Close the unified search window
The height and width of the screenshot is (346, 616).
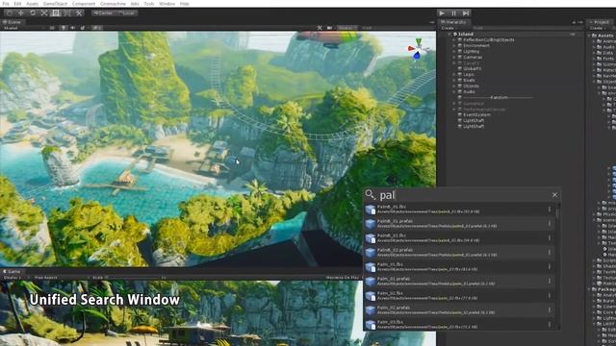click(x=554, y=195)
